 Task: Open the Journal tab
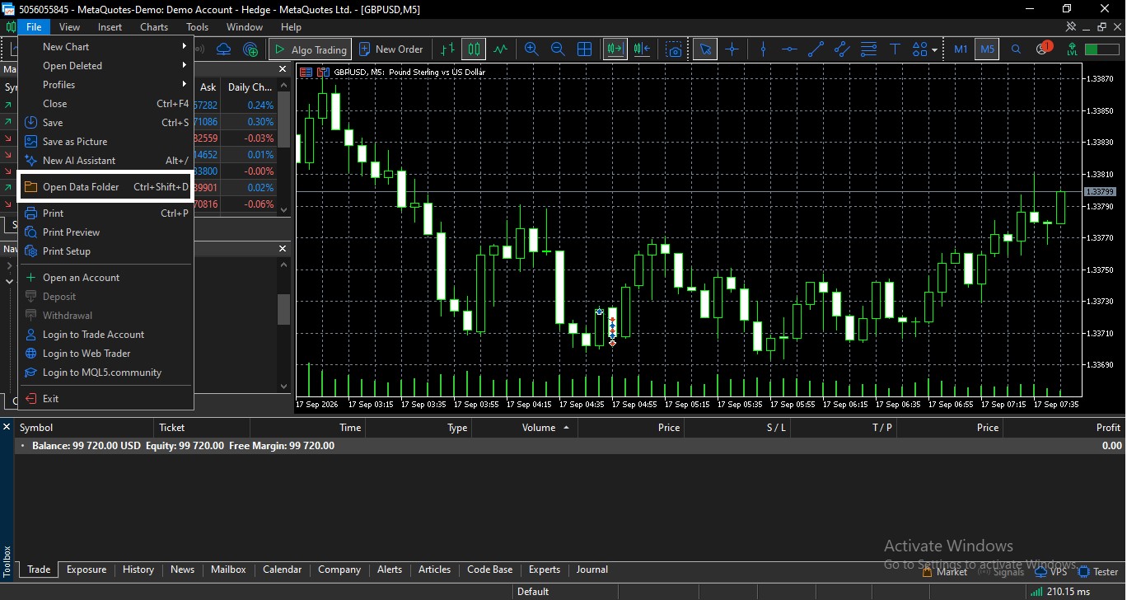(x=592, y=570)
